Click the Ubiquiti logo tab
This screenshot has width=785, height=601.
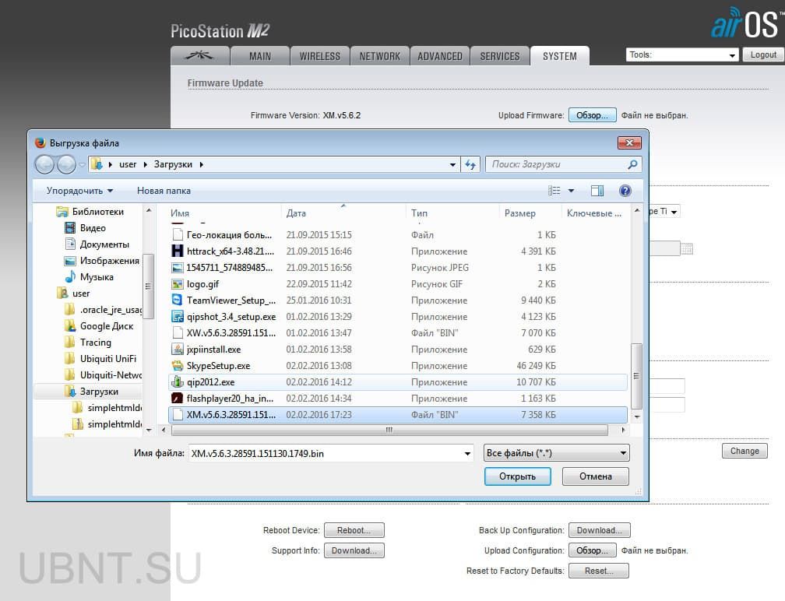tap(199, 55)
